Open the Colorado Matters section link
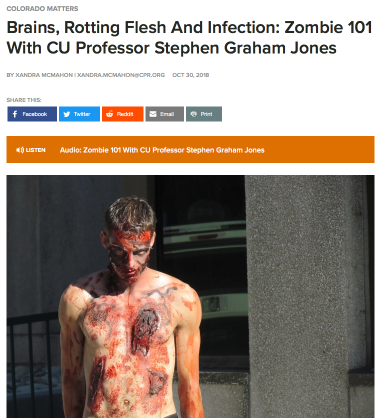Screen dimensions: 387x418 (42, 9)
